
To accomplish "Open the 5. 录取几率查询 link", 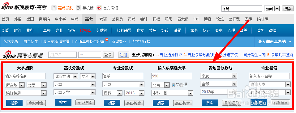I will (280, 55).
